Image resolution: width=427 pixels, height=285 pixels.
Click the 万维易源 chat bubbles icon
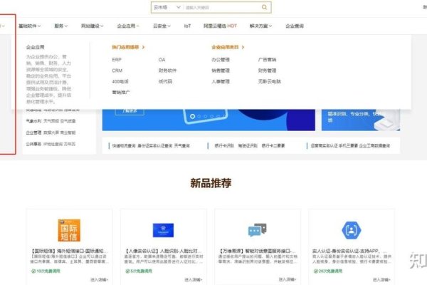point(258,230)
